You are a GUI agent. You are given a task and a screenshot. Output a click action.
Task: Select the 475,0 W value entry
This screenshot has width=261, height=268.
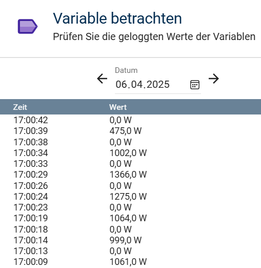click(126, 131)
